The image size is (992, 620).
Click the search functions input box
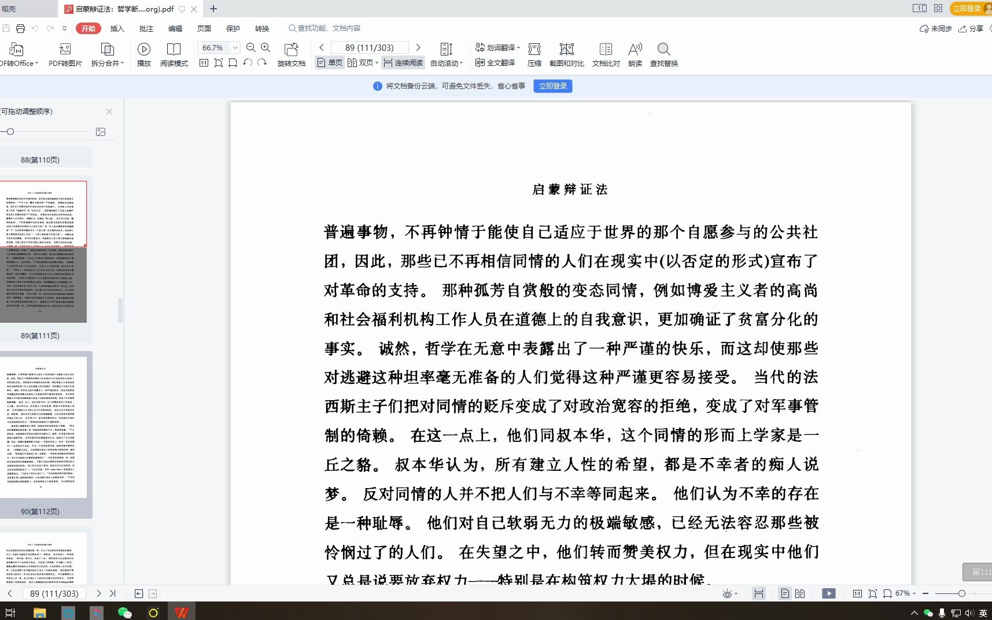(325, 28)
